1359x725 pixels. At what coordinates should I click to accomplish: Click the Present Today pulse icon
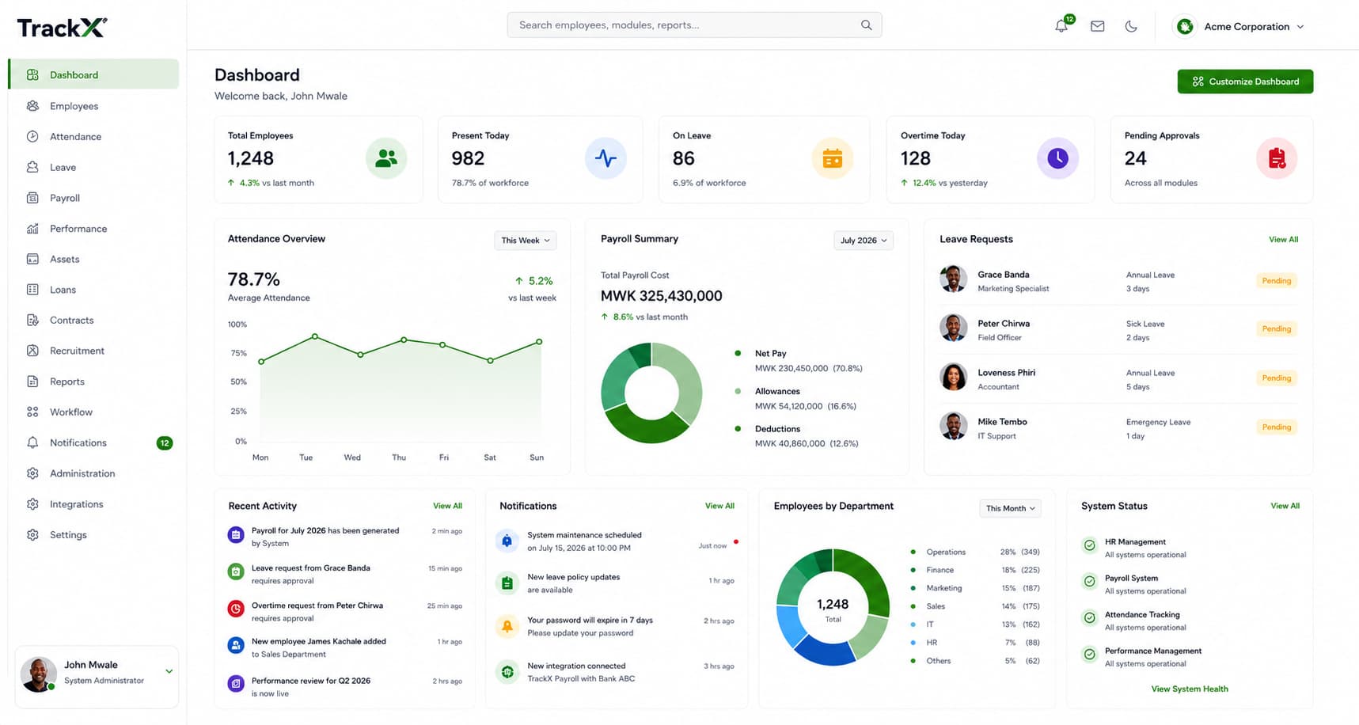point(605,158)
